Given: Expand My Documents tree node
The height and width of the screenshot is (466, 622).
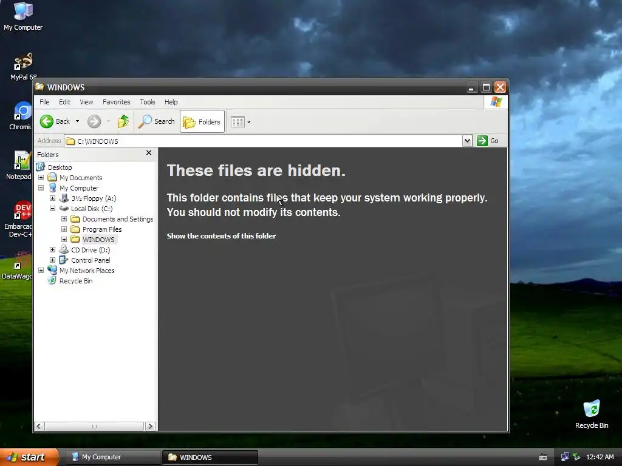Looking at the screenshot, I should (41, 178).
